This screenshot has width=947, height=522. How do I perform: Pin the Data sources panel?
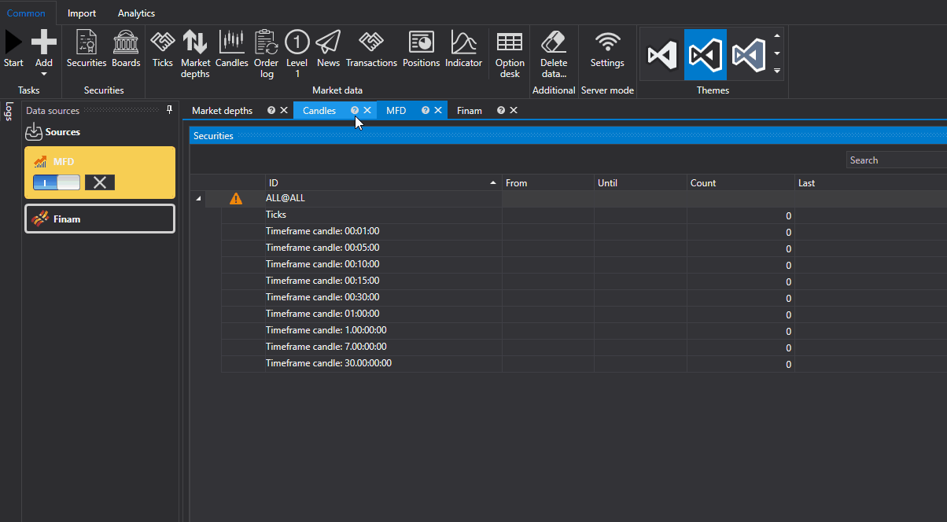coord(169,110)
